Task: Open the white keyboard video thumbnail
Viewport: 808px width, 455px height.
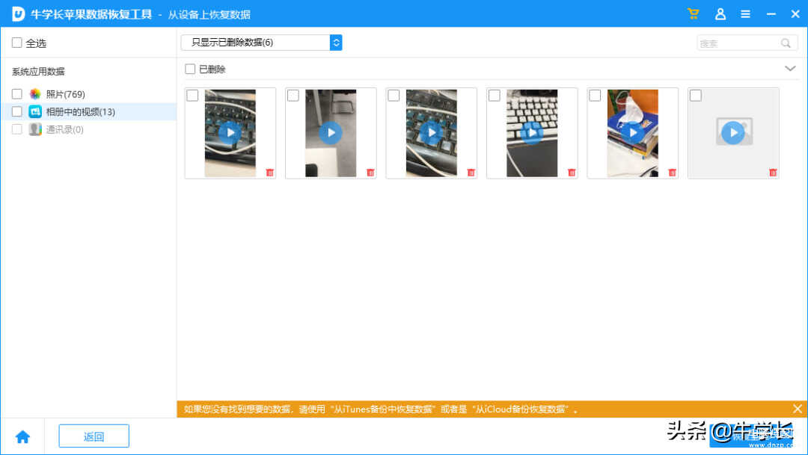Action: pos(532,133)
